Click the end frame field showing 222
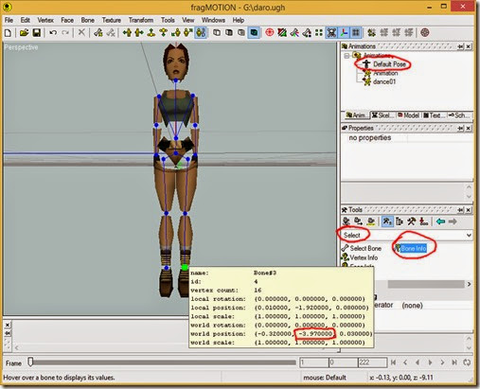The height and width of the screenshot is (389, 480). click(x=372, y=362)
